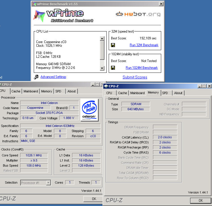
Task: Click the CPU List scrollbar thumb
Action: click(102, 50)
